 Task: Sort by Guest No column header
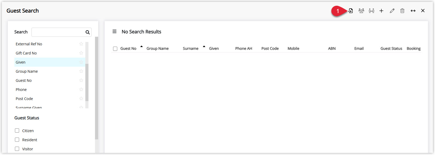click(x=128, y=48)
